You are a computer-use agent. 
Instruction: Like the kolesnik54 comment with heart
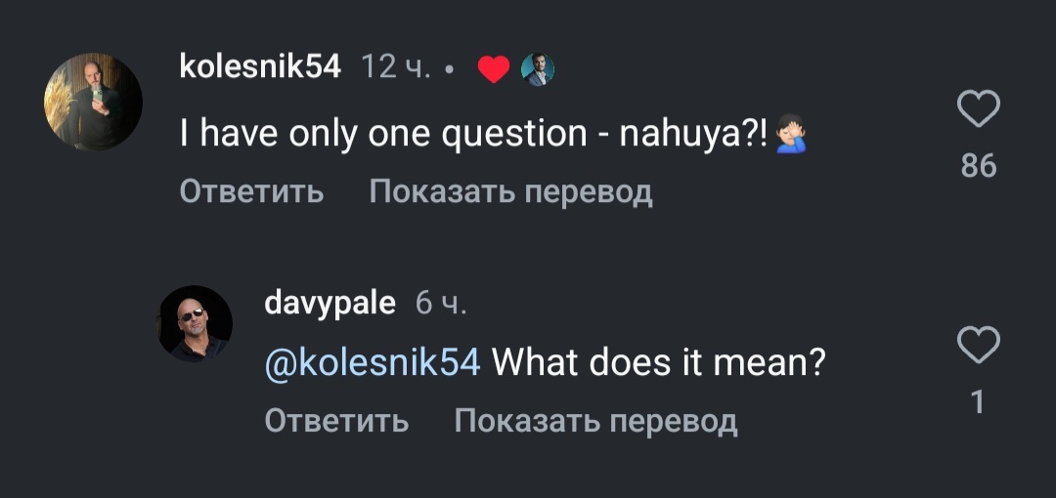[x=977, y=109]
